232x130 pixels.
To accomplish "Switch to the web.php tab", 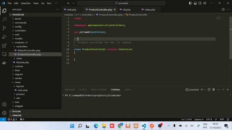I will point(72,10).
